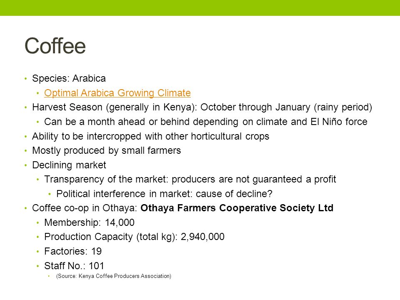
Task: Click the green bullet before Species
Action: (x=26, y=79)
